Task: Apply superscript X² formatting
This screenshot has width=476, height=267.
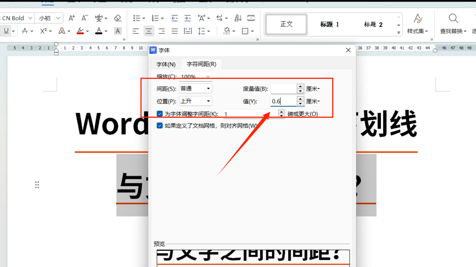Action: point(44,31)
